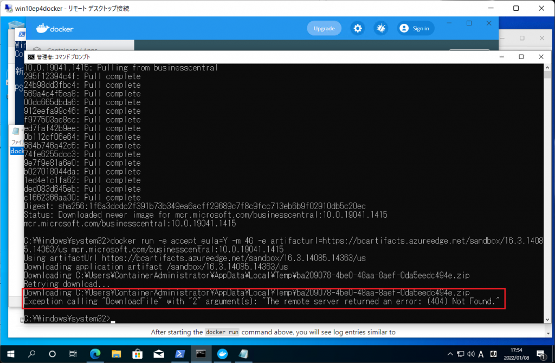Switch to Docker Desktop taskbar icon

(x=222, y=354)
